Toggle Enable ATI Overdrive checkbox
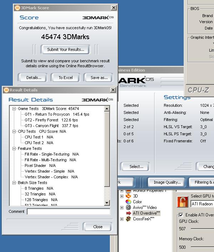This screenshot has height=252, width=214. 181,215
